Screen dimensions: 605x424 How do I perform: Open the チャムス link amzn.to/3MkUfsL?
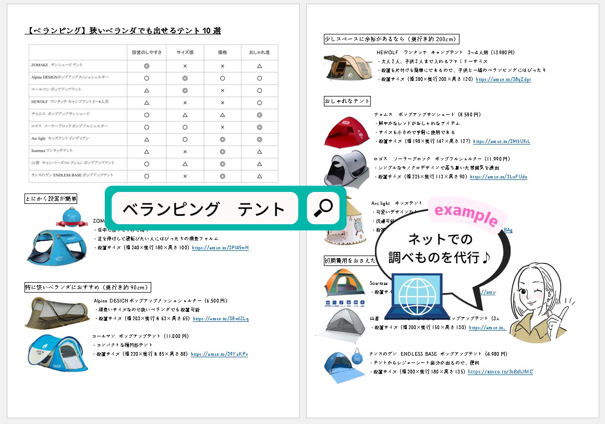502,141
